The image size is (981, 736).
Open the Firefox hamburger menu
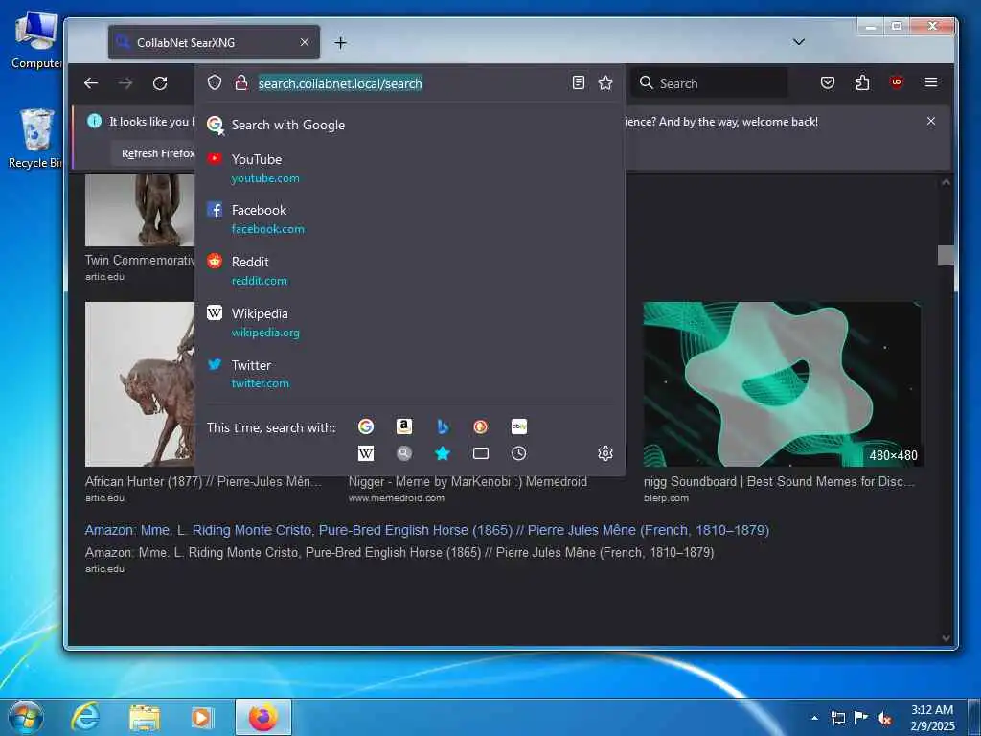click(x=931, y=82)
